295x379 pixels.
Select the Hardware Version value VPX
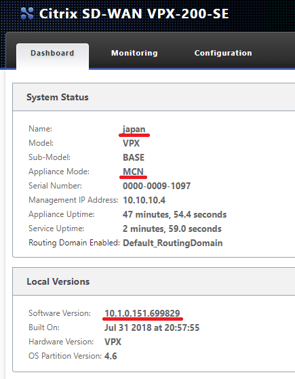point(113,342)
